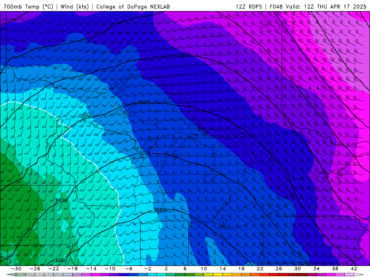Click the -6 temperature scale label
Image resolution: width=370 pixels, height=277 pixels.
coord(129,269)
